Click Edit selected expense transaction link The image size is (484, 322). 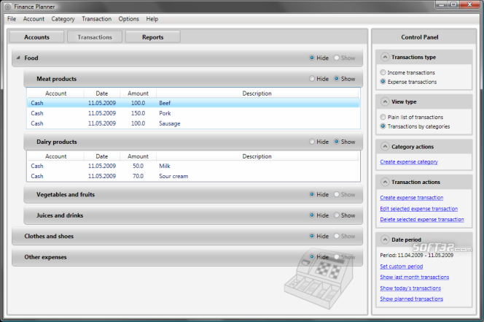[419, 209]
